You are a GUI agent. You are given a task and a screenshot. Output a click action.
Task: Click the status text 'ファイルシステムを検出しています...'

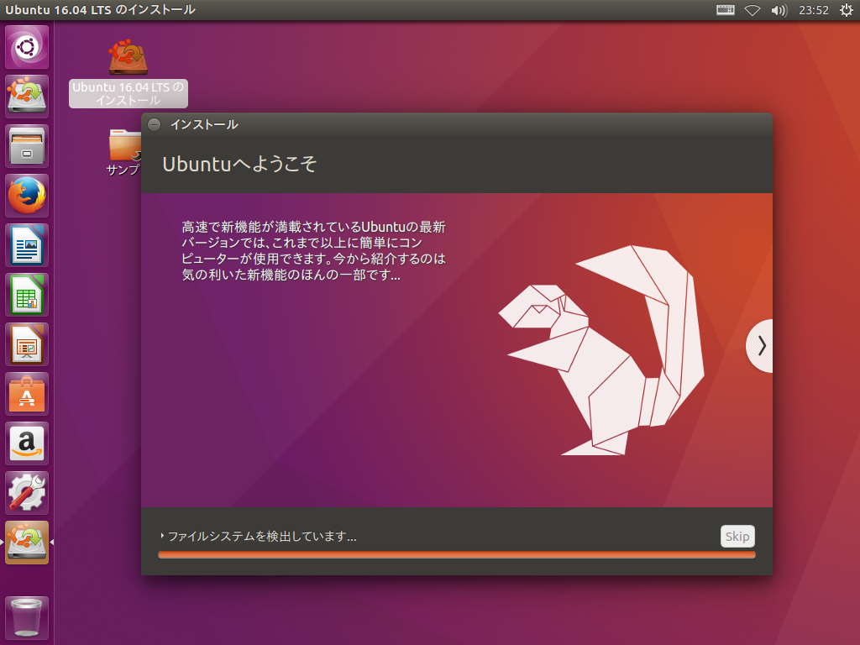point(262,537)
